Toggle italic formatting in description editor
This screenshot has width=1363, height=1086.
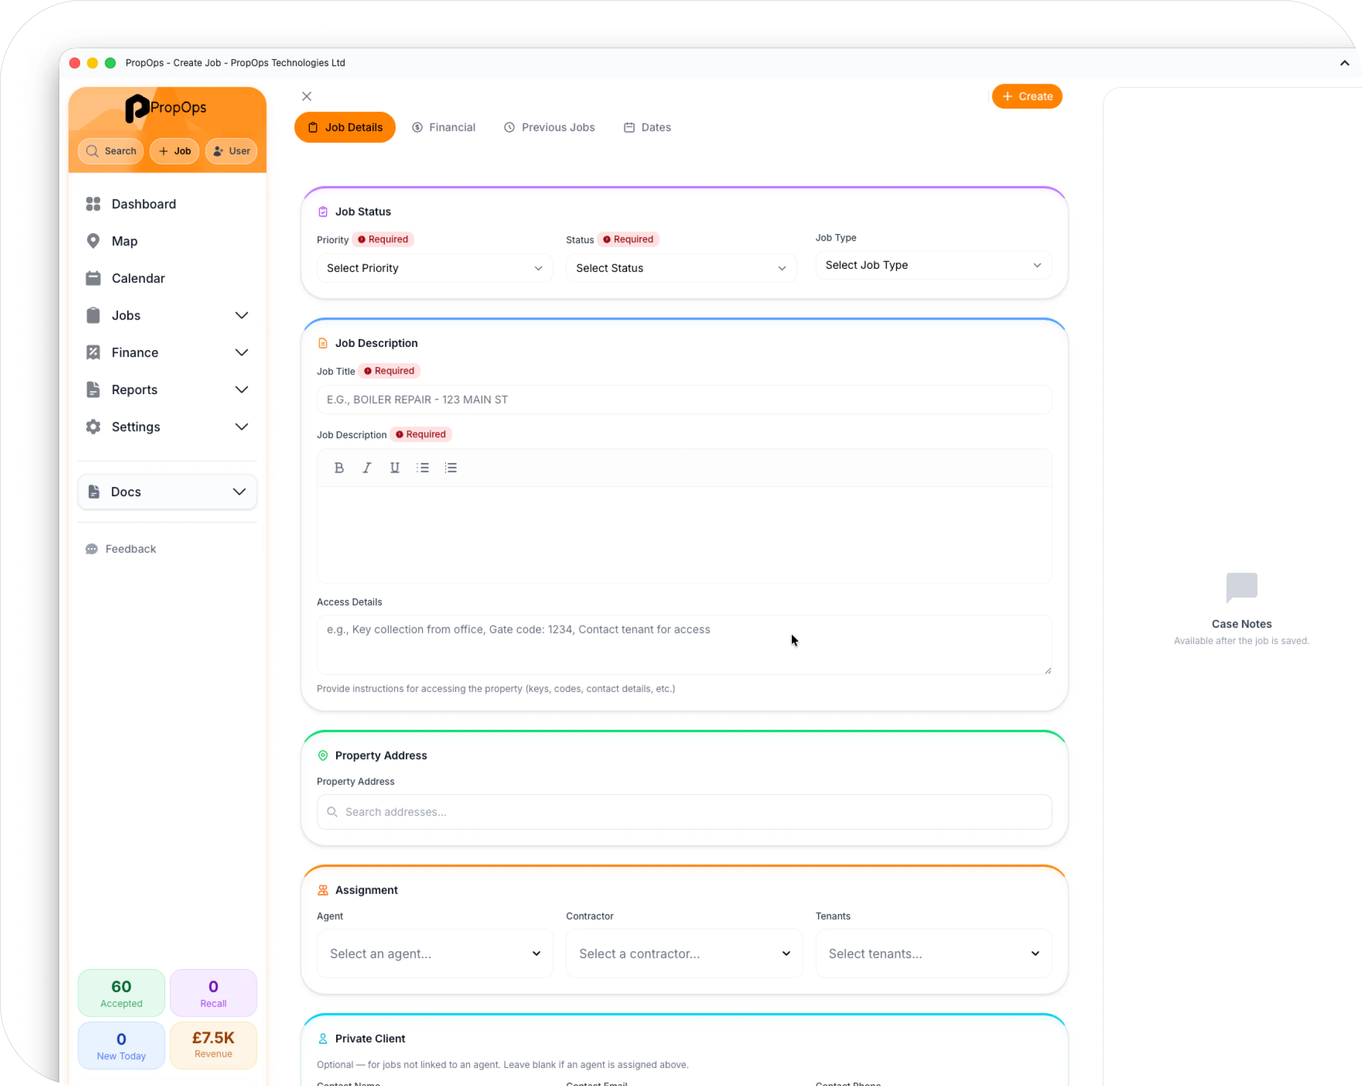coord(367,469)
